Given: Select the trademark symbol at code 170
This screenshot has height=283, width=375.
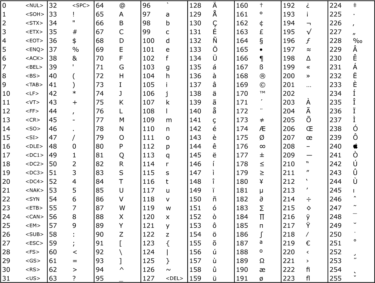Looking at the screenshot, I should tap(262, 94).
